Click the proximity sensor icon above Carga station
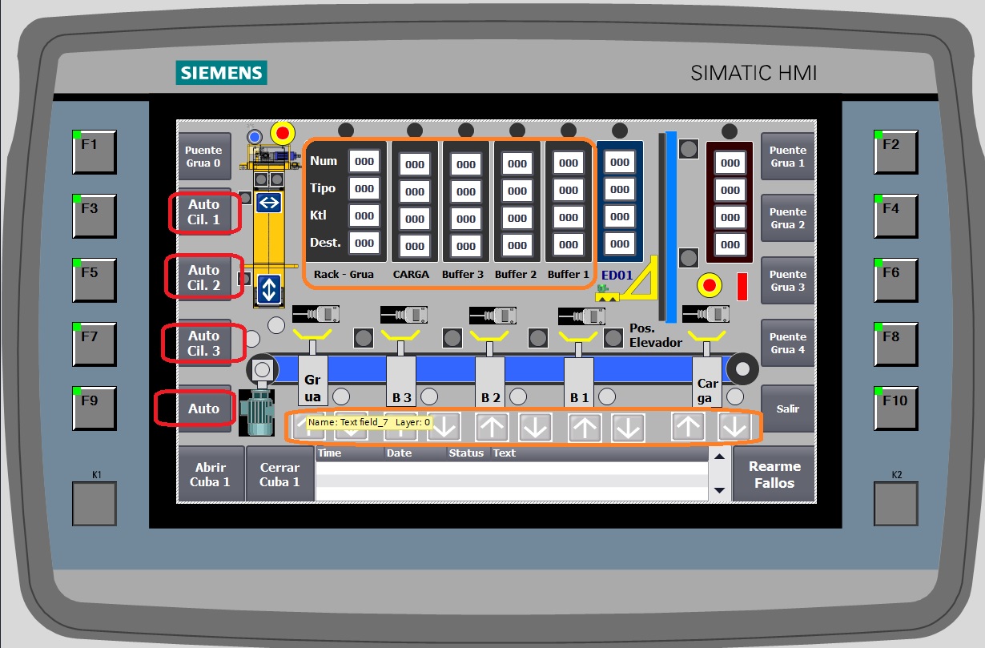 tap(706, 313)
